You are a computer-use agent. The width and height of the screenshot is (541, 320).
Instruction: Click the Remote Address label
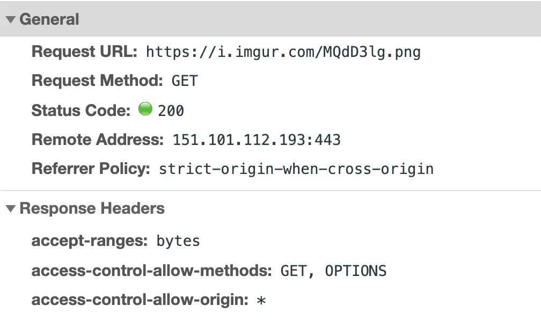point(97,140)
